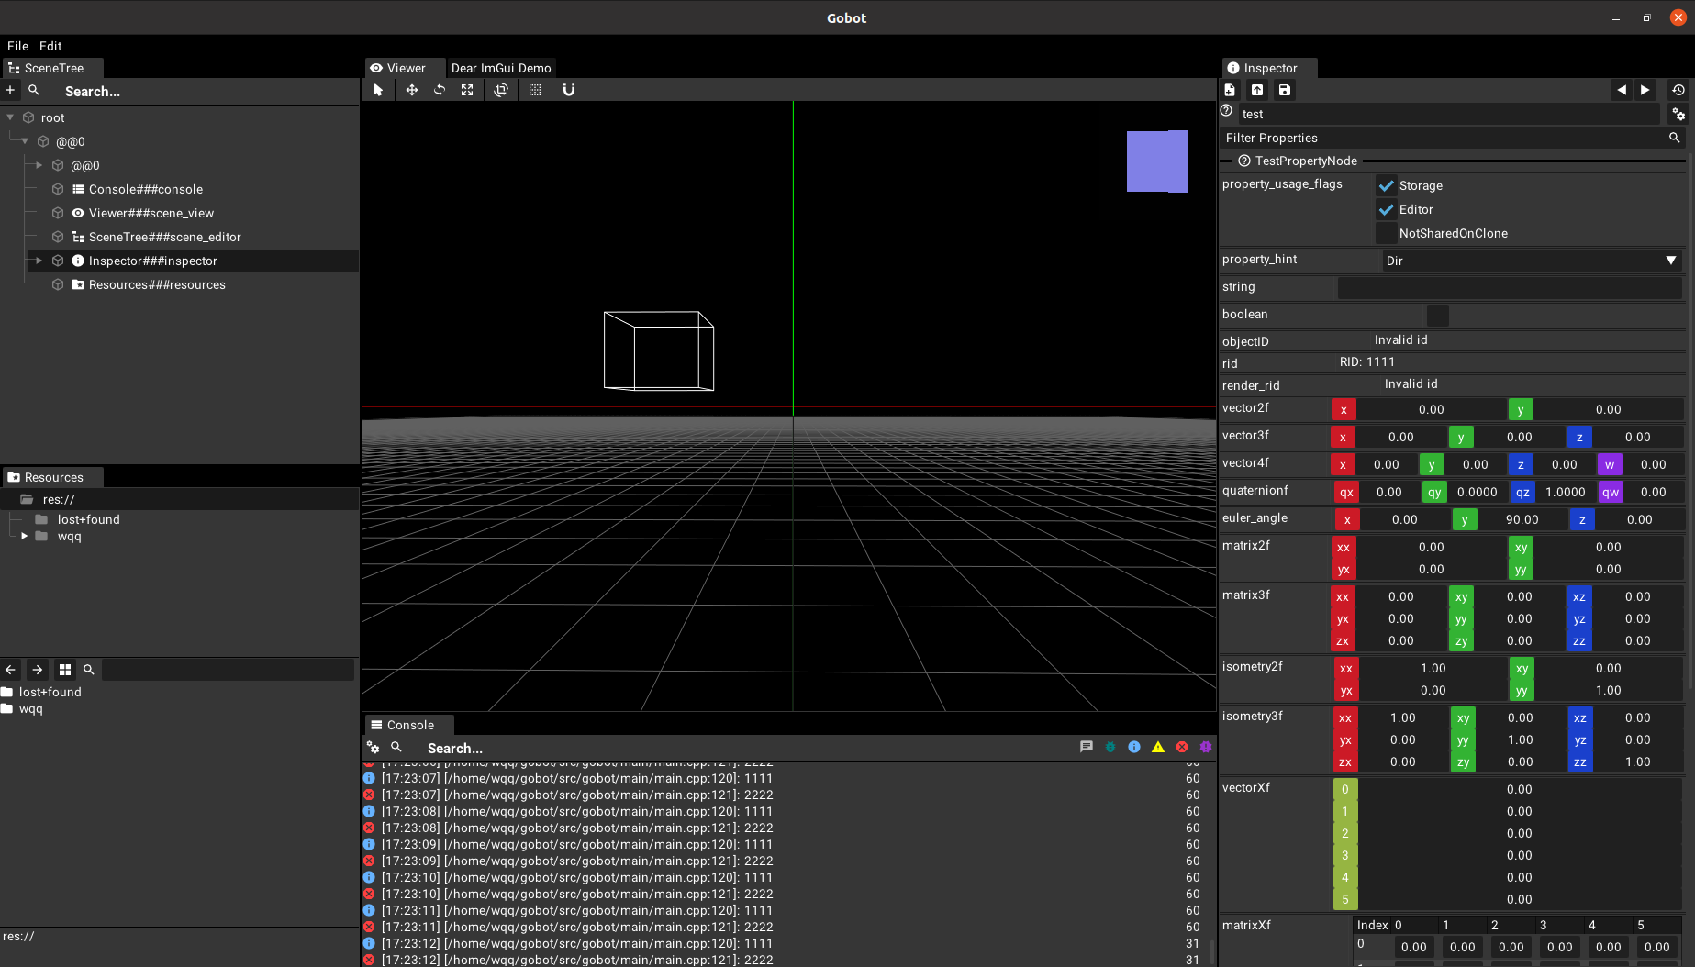Collapse the first-level @@0 node

click(x=25, y=141)
